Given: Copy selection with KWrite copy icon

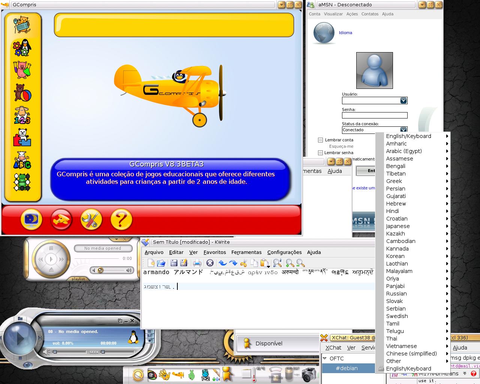Looking at the screenshot, I should (x=254, y=263).
